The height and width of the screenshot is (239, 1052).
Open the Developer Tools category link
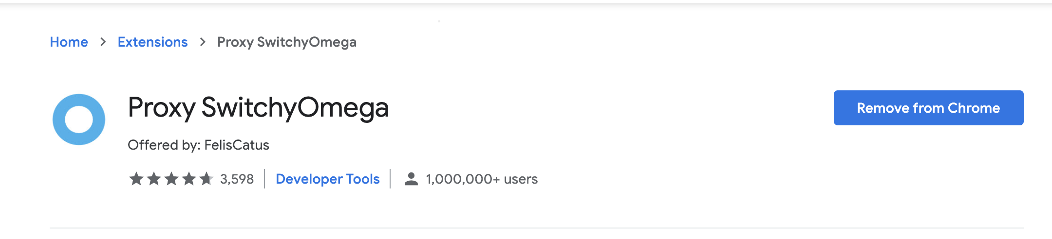point(327,179)
